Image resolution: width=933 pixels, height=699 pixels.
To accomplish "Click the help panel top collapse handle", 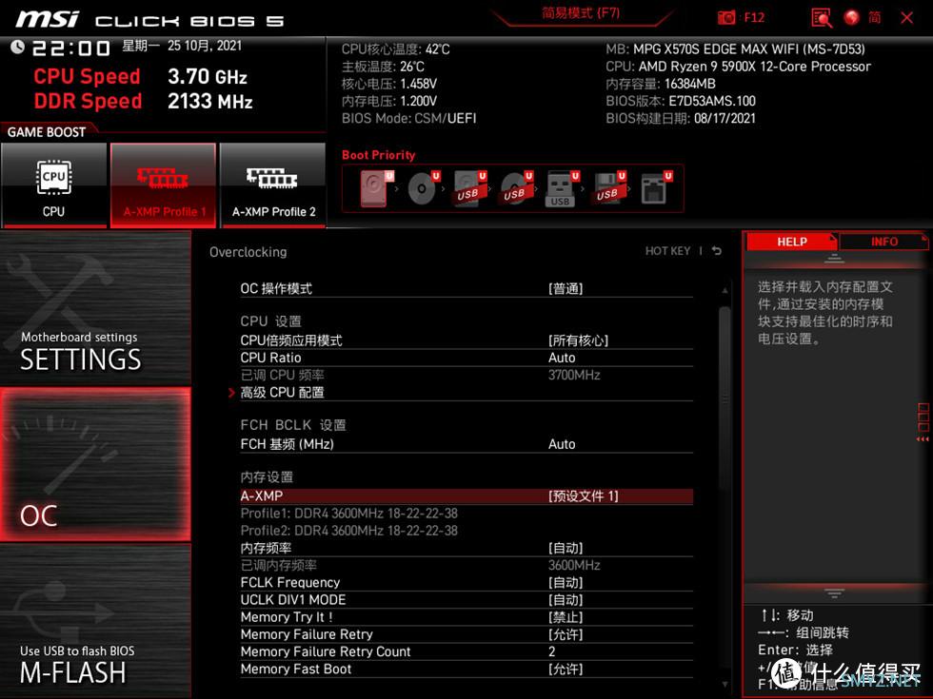I will [x=834, y=258].
